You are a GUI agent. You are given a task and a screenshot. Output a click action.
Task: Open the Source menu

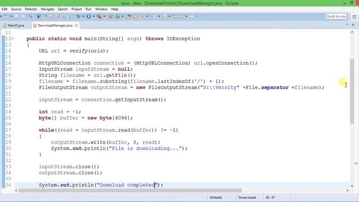coord(16,9)
